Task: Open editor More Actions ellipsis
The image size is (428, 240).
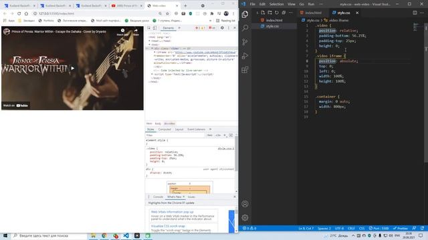Action: click(422, 13)
